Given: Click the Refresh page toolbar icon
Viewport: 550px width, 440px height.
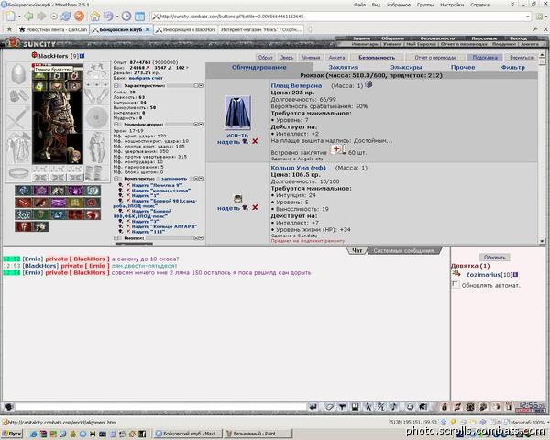Looking at the screenshot, I should [66, 16].
